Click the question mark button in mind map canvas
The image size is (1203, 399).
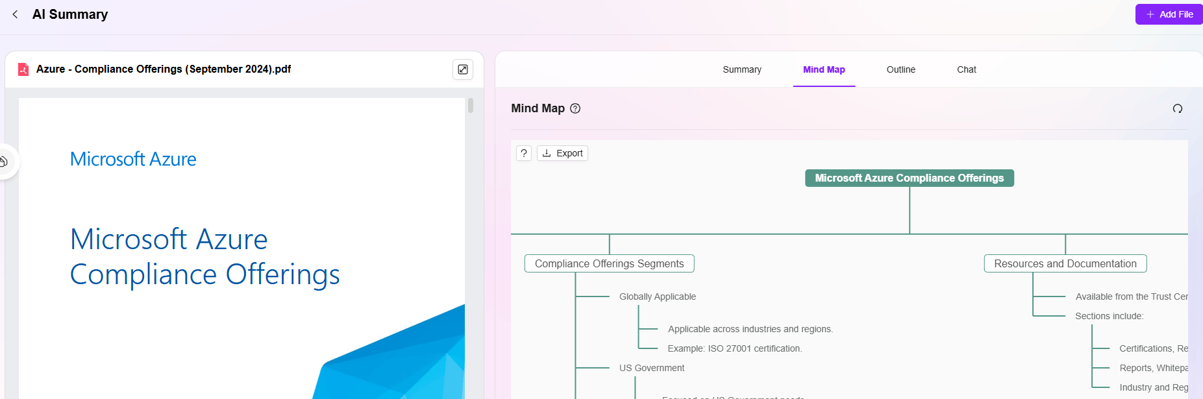tap(524, 153)
